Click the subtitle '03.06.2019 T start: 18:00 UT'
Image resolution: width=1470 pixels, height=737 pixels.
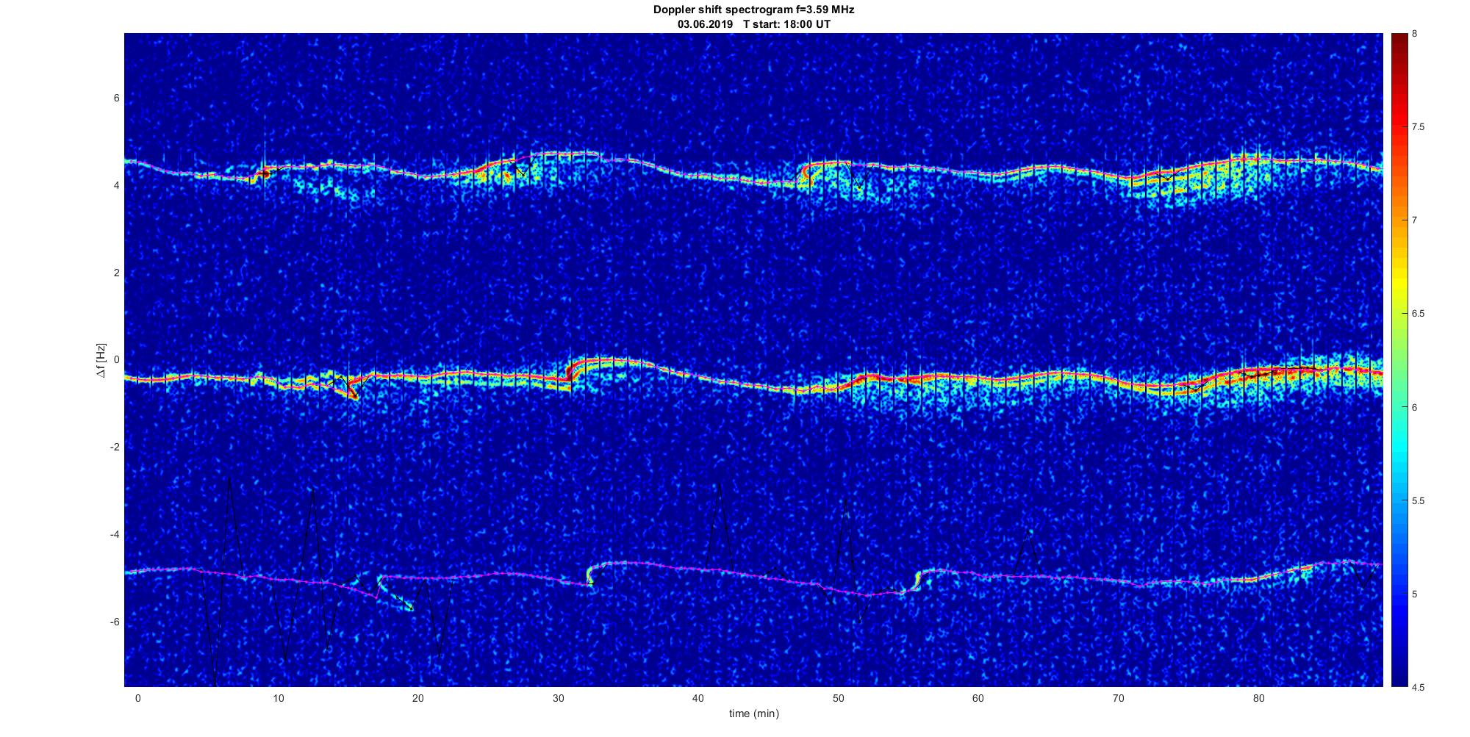753,24
